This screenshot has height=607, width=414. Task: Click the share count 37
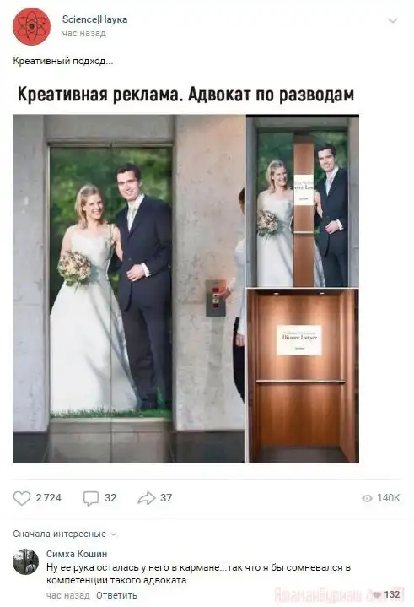coord(166,498)
